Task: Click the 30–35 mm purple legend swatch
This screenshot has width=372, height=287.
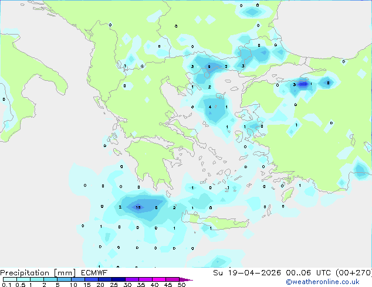Action: (x=131, y=279)
